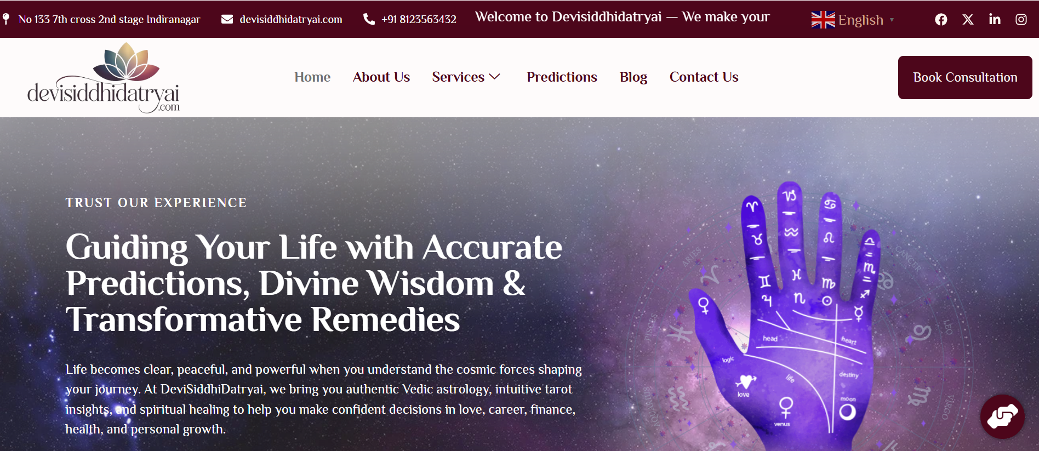This screenshot has width=1039, height=451.
Task: Open the floating handshake chat icon
Action: (1002, 416)
